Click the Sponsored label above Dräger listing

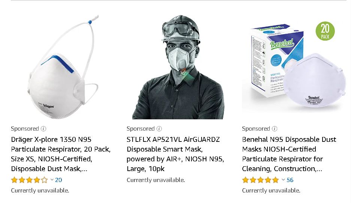click(25, 129)
